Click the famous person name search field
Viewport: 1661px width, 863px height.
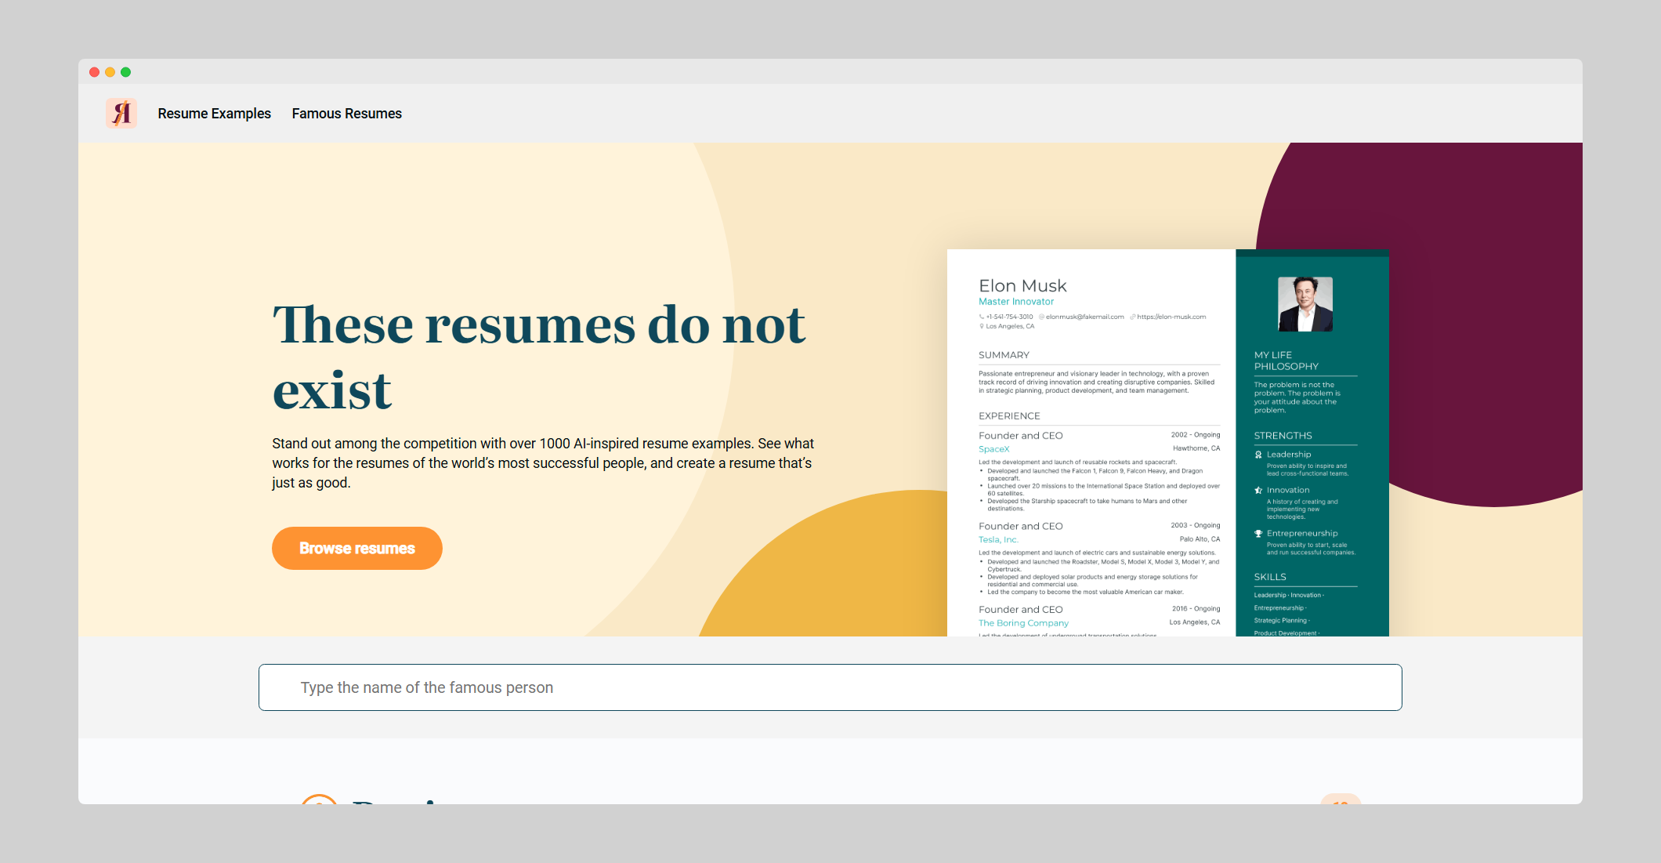(x=830, y=687)
